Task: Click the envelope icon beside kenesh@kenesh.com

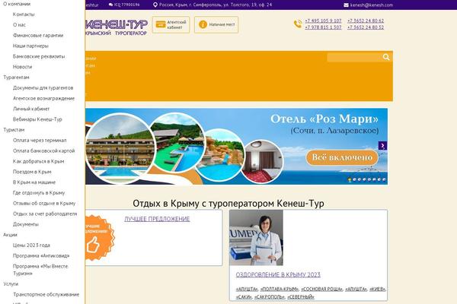Action: (x=346, y=5)
